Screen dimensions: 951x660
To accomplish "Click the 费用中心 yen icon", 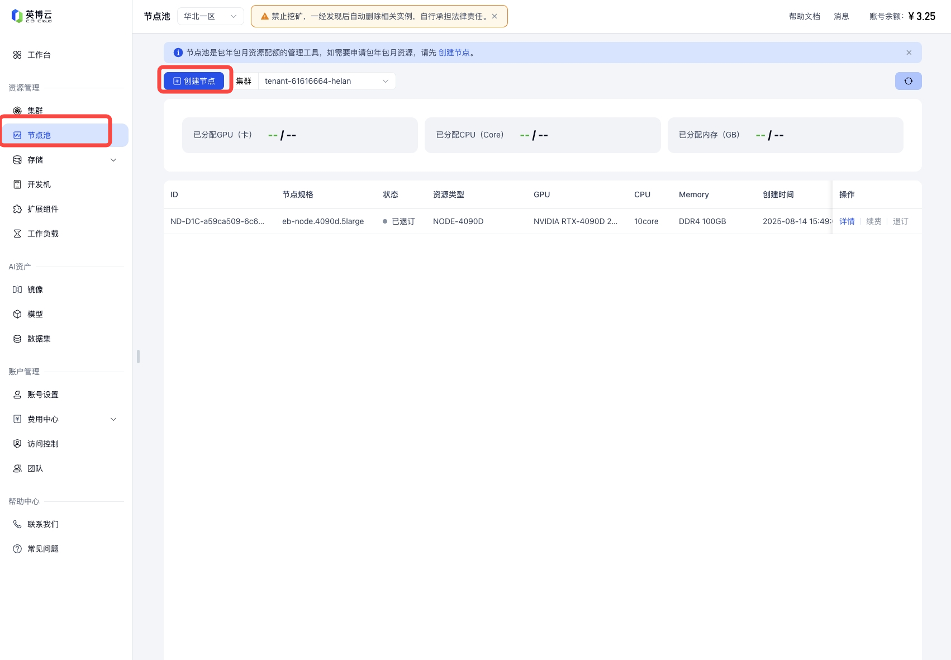I will [17, 419].
